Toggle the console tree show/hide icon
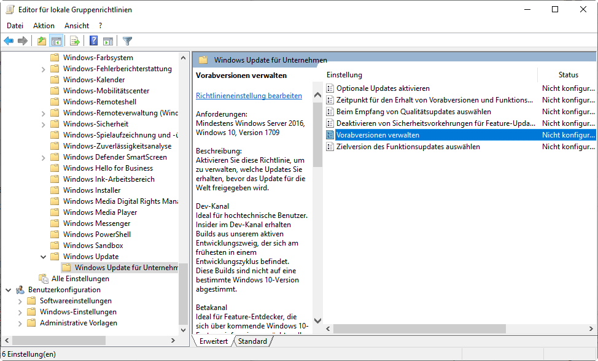The width and height of the screenshot is (598, 361). [56, 41]
